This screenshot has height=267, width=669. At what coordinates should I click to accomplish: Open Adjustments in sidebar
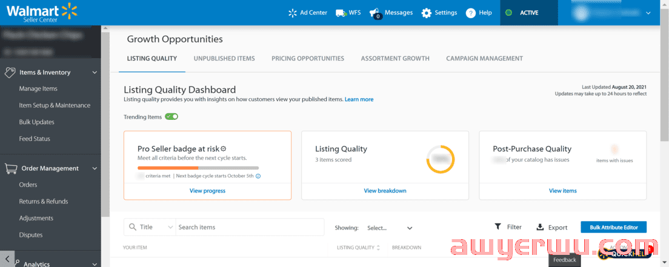coord(36,218)
